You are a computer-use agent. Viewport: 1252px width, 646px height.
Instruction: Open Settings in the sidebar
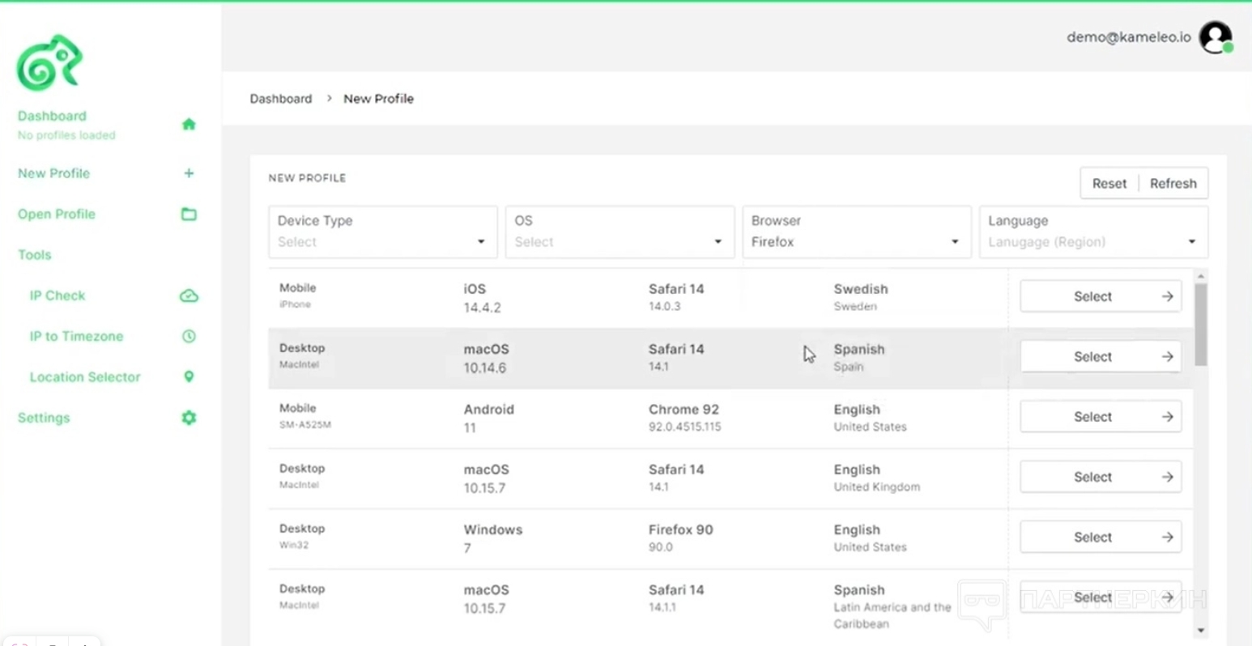44,418
